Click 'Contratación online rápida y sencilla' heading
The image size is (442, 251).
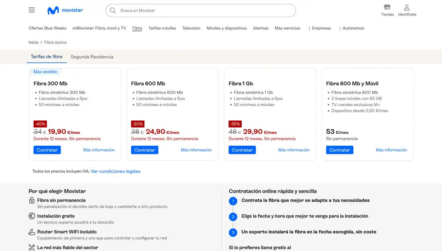click(273, 191)
